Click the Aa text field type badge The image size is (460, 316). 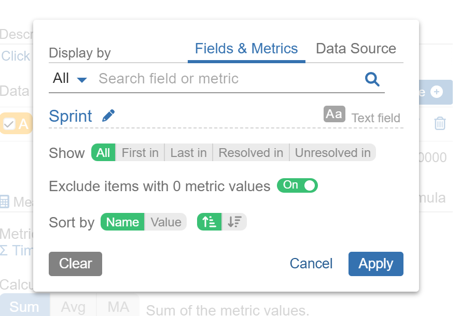pyautogui.click(x=334, y=113)
